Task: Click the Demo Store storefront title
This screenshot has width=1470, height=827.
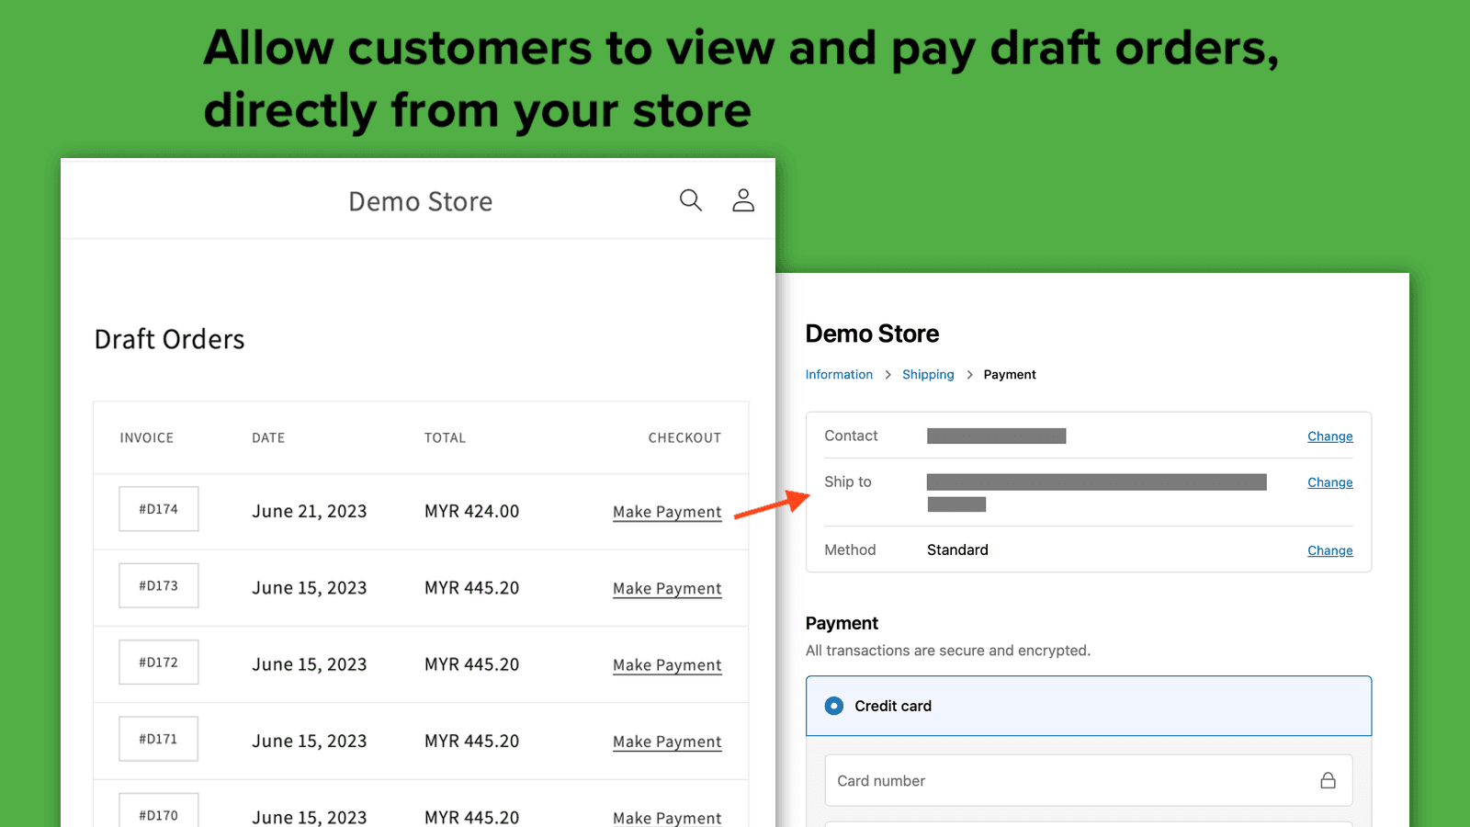Action: point(420,201)
